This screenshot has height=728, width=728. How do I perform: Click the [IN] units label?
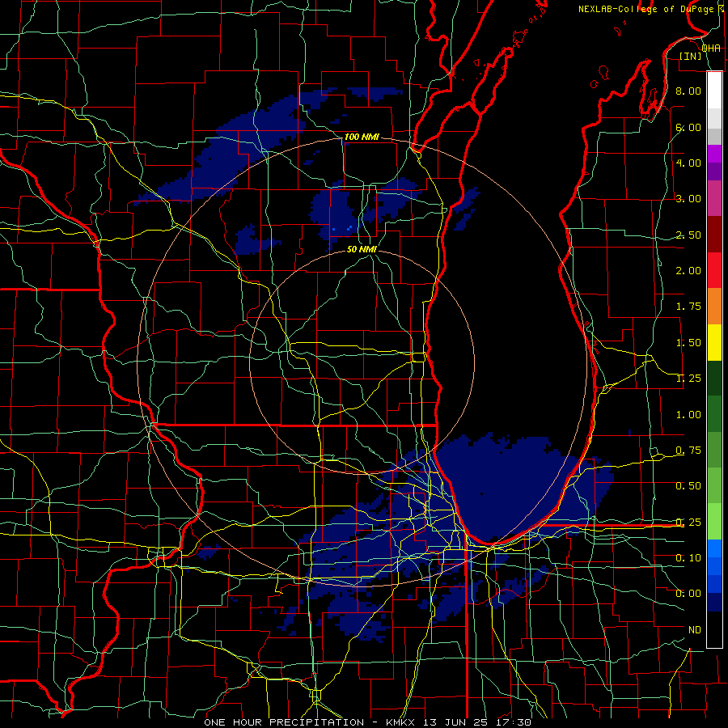pyautogui.click(x=691, y=56)
